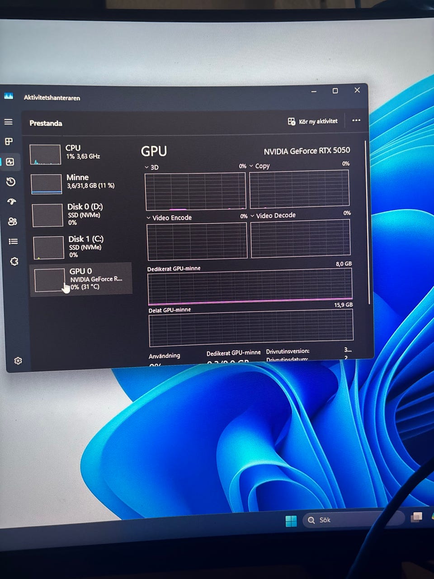This screenshot has width=434, height=579.
Task: Click the 'Användning' label
Action: pyautogui.click(x=165, y=356)
